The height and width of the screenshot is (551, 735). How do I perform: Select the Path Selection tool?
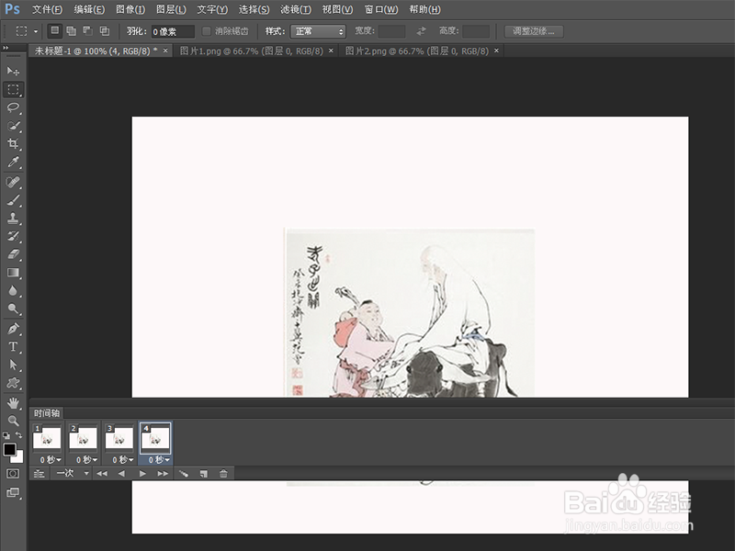13,365
